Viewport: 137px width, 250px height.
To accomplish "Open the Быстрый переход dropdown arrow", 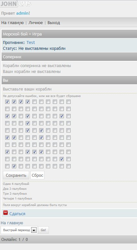I will [x=34, y=230].
